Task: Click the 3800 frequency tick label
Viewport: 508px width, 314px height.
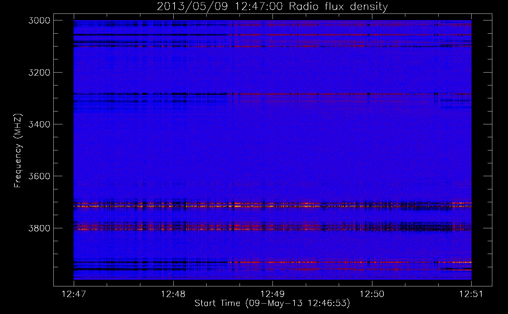Action: coord(39,228)
